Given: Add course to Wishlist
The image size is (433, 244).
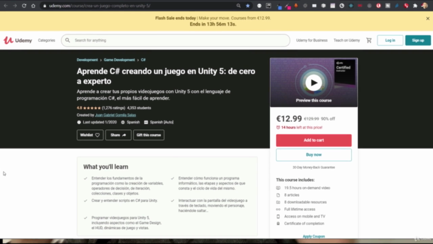Looking at the screenshot, I should pos(90,135).
